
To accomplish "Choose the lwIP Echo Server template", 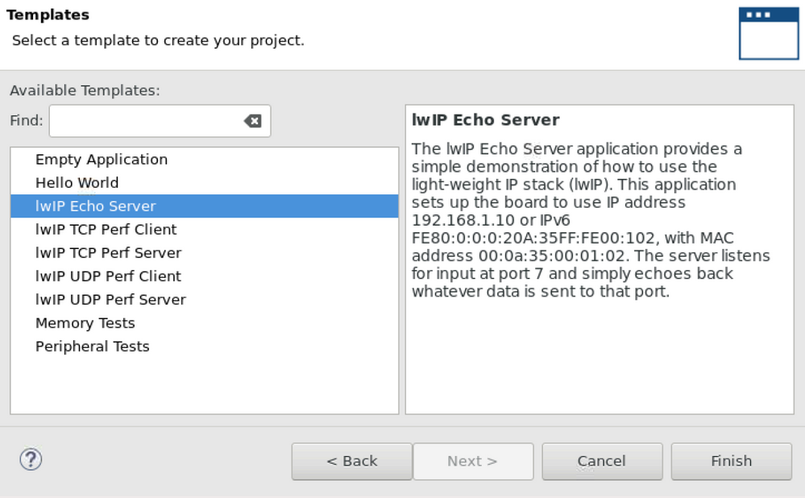I will [x=96, y=206].
